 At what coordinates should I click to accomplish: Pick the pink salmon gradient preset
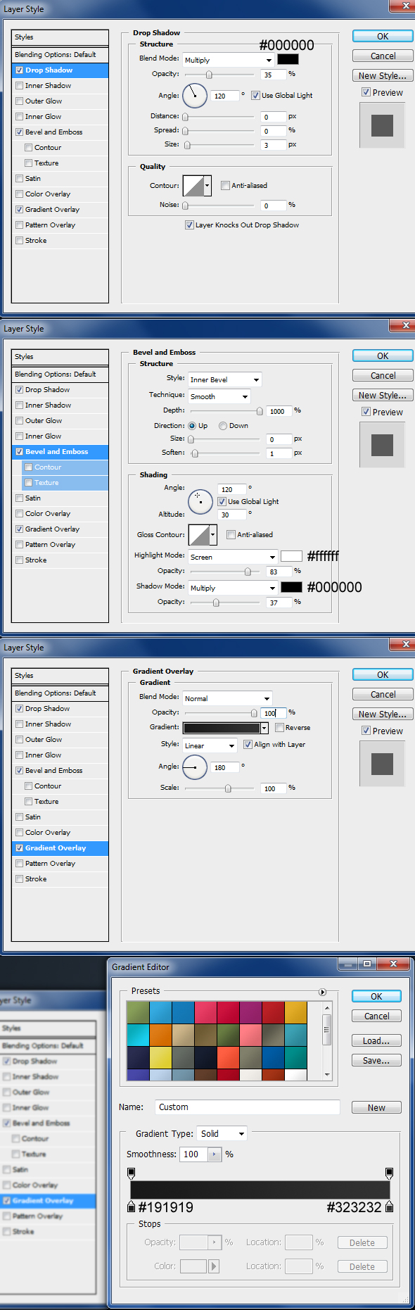[250, 1035]
